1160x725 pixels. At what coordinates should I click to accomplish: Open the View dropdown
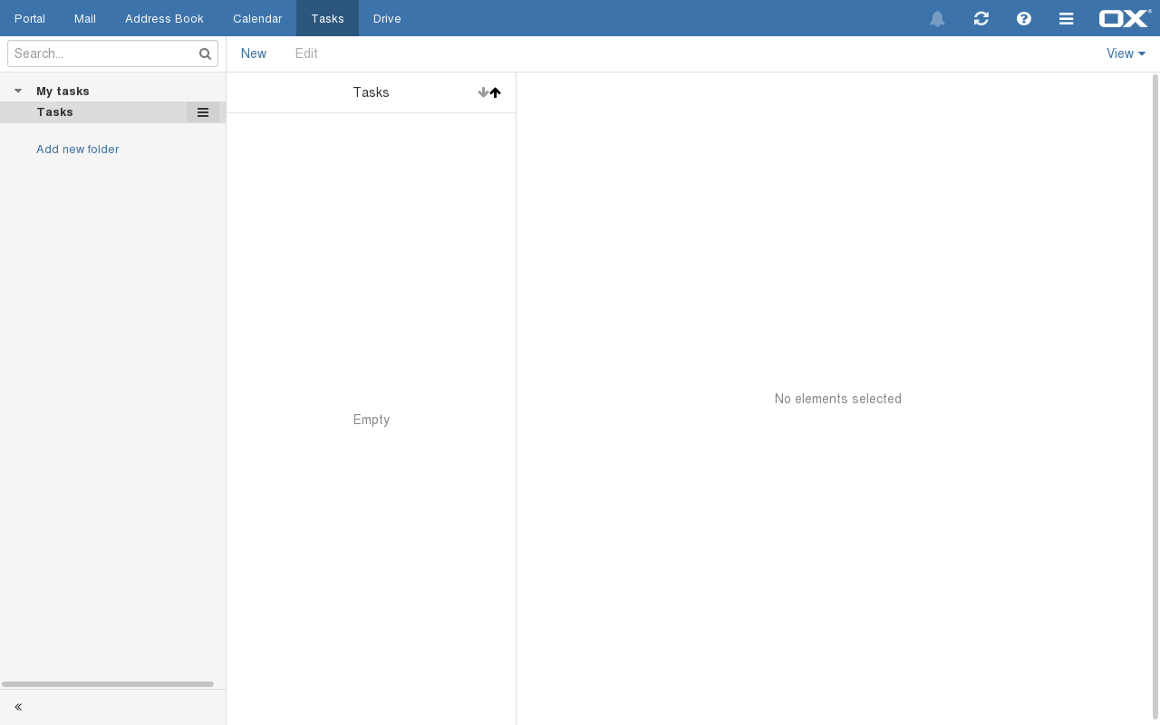coord(1126,53)
